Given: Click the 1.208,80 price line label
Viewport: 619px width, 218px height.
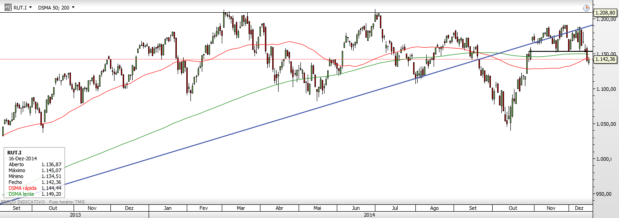Looking at the screenshot, I should (x=606, y=13).
